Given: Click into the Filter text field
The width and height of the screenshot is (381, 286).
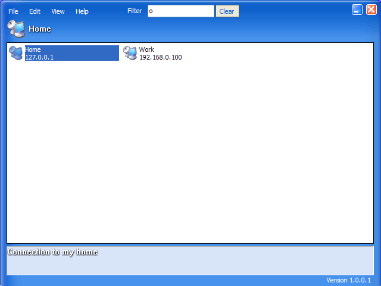Looking at the screenshot, I should [181, 11].
